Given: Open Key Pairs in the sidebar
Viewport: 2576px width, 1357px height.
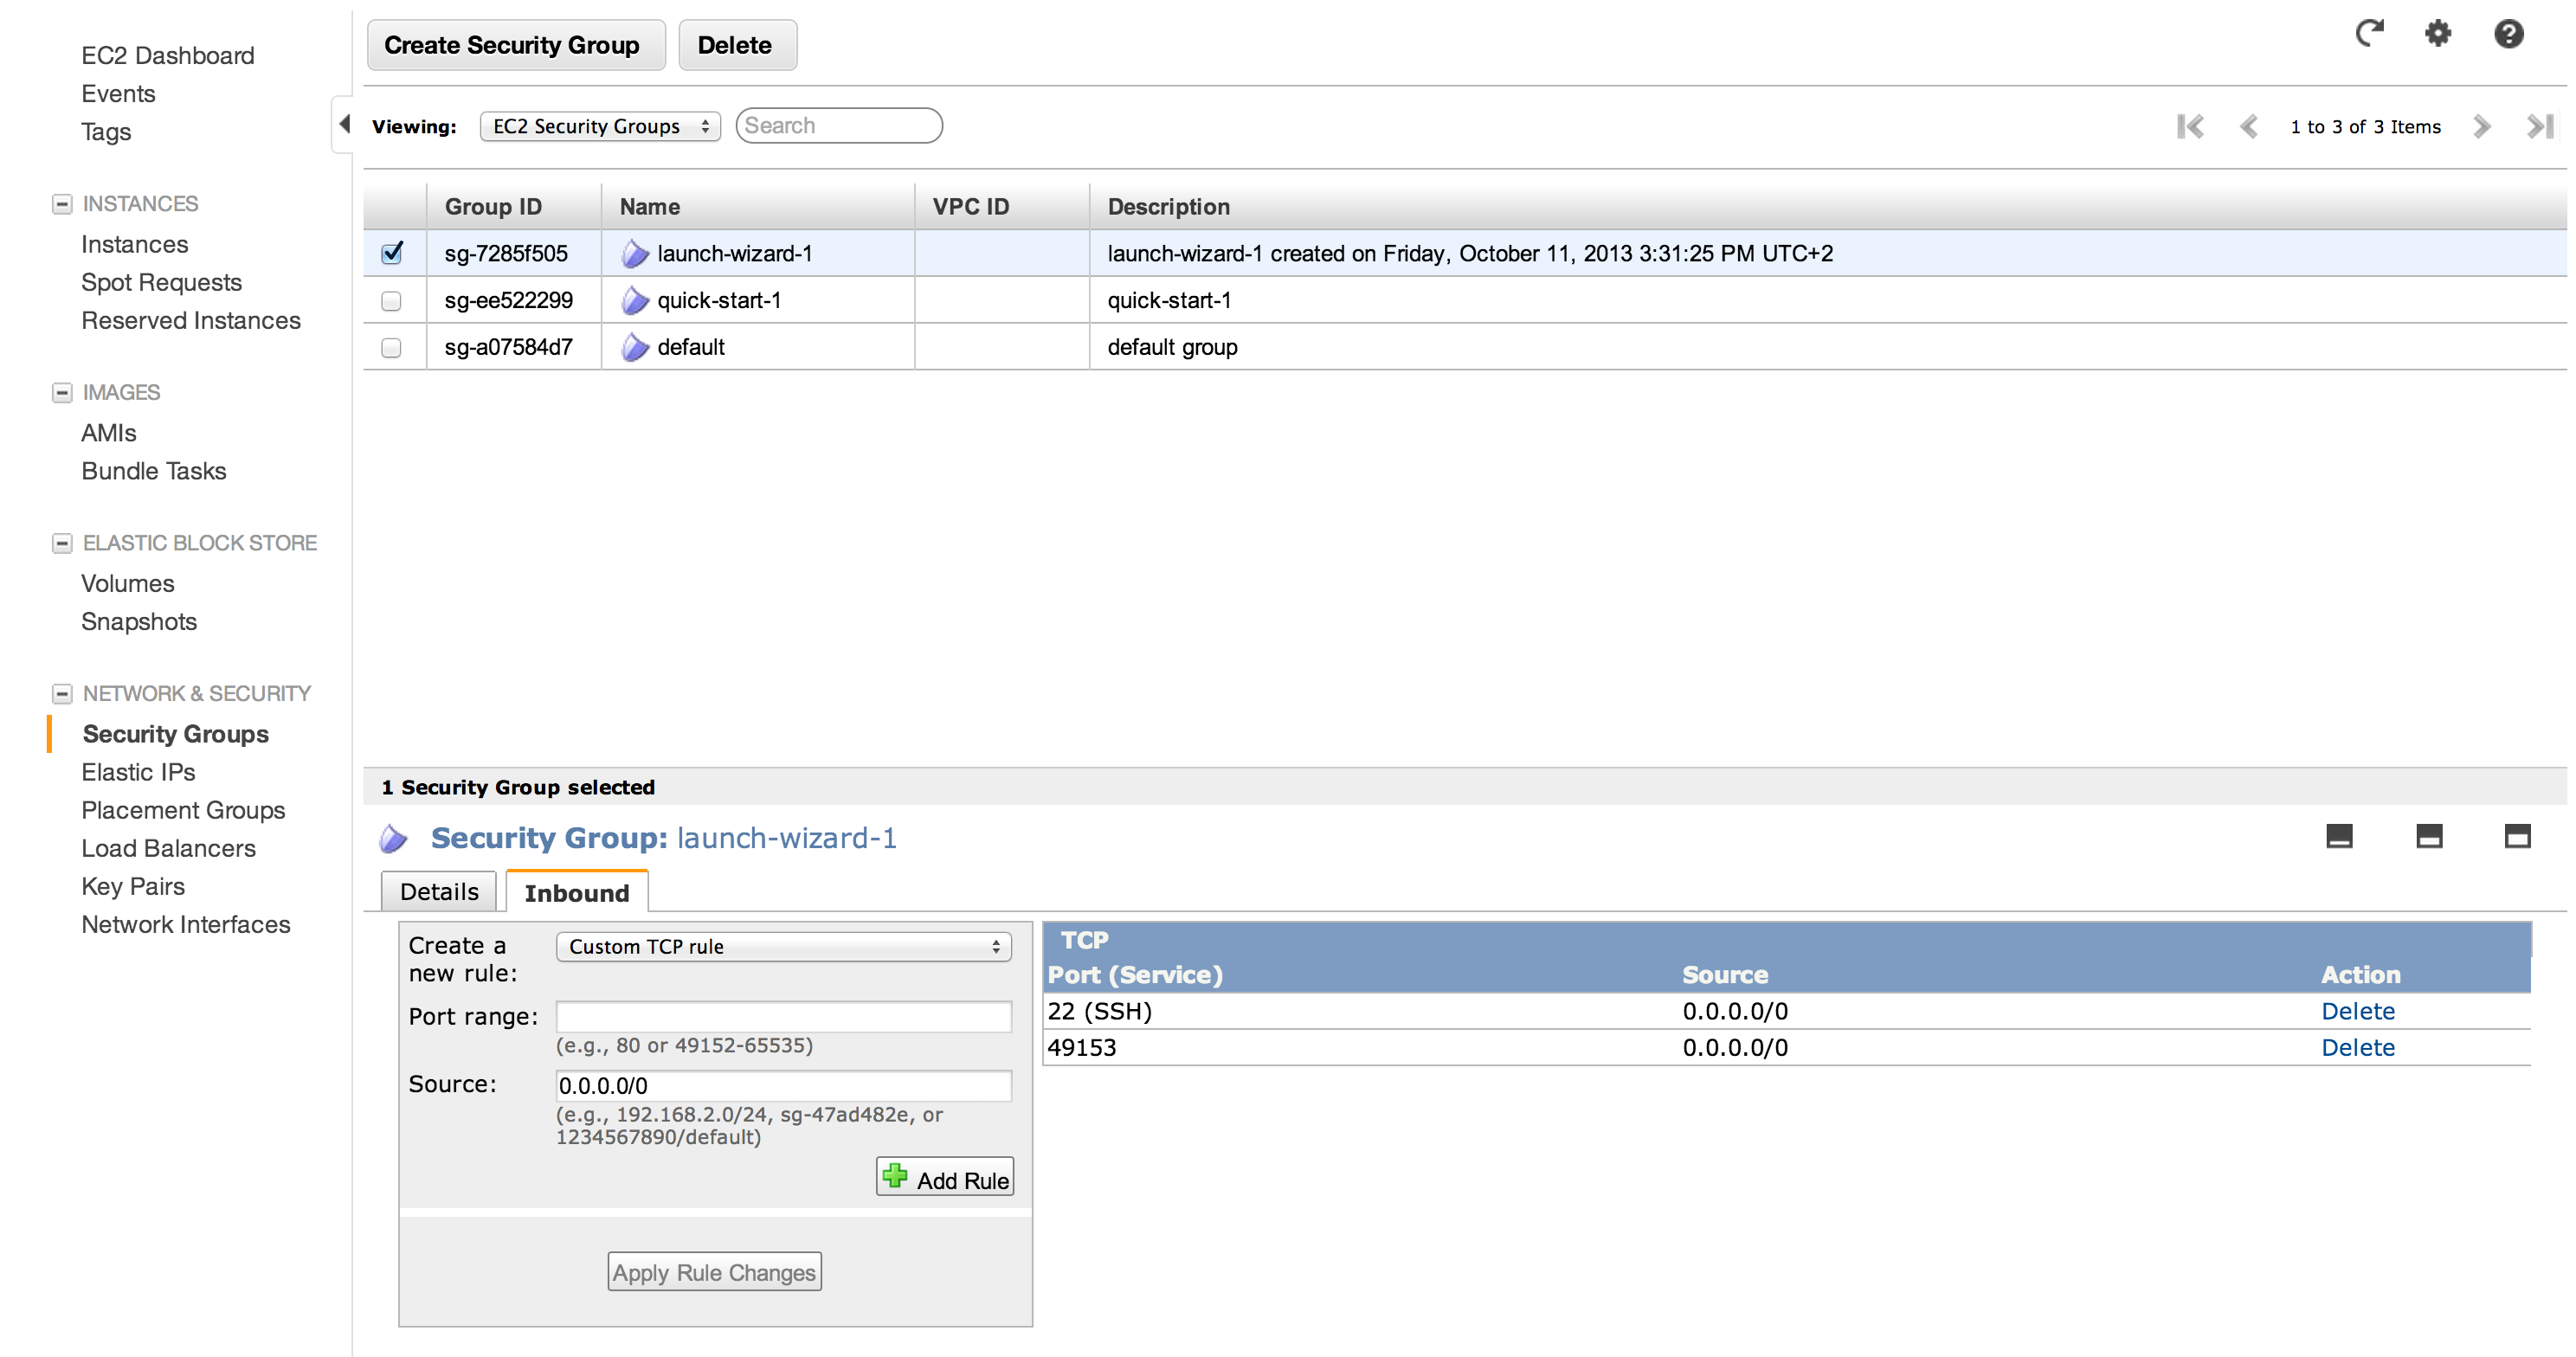Looking at the screenshot, I should (133, 886).
